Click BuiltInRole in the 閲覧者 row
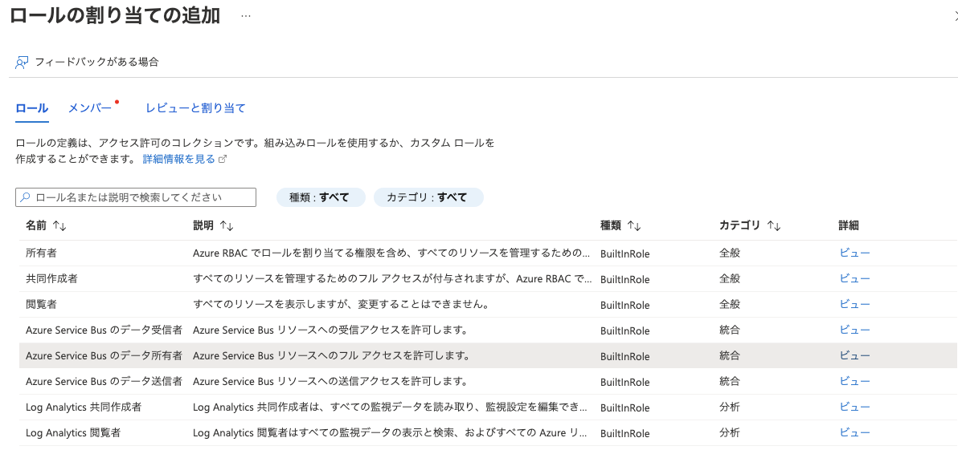 point(625,305)
